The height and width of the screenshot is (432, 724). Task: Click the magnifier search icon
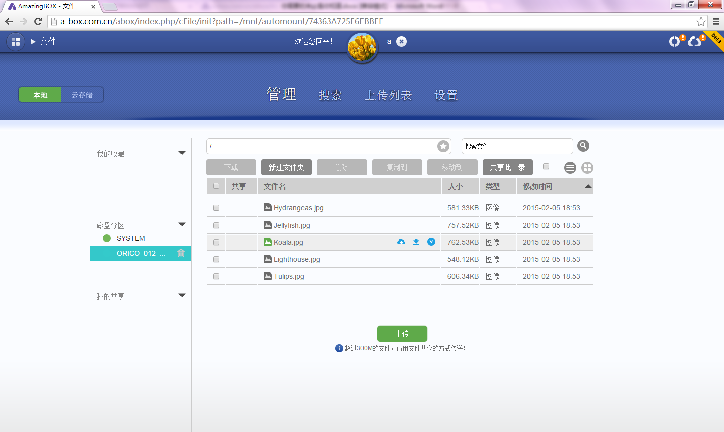tap(583, 146)
